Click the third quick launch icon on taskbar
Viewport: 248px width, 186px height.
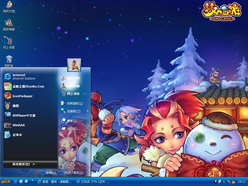(27, 181)
